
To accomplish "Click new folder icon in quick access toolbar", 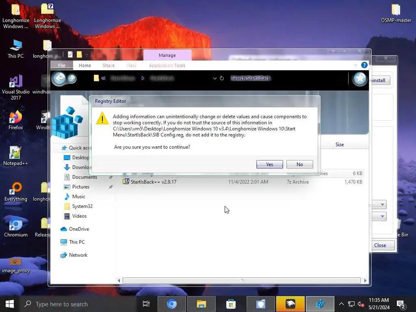I will pyautogui.click(x=79, y=55).
